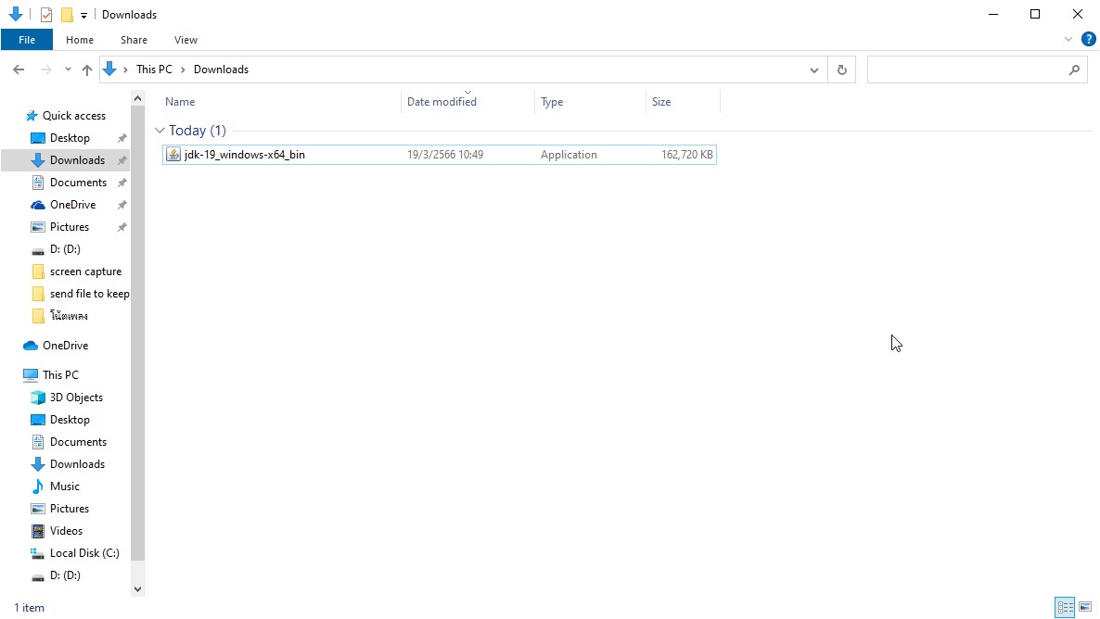Refresh the Downloads folder
The image size is (1100, 619).
842,69
